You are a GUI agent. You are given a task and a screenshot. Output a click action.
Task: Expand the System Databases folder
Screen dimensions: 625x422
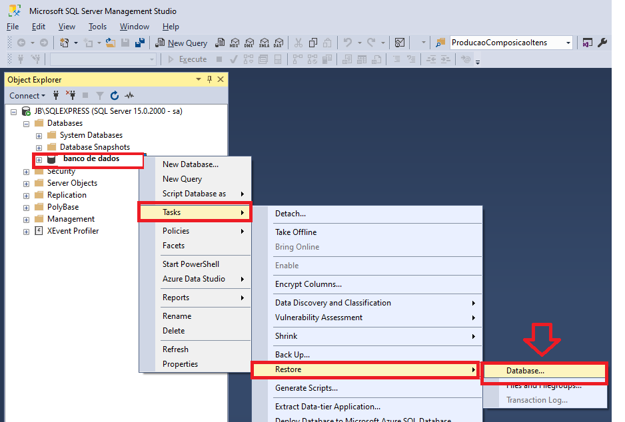click(x=39, y=136)
